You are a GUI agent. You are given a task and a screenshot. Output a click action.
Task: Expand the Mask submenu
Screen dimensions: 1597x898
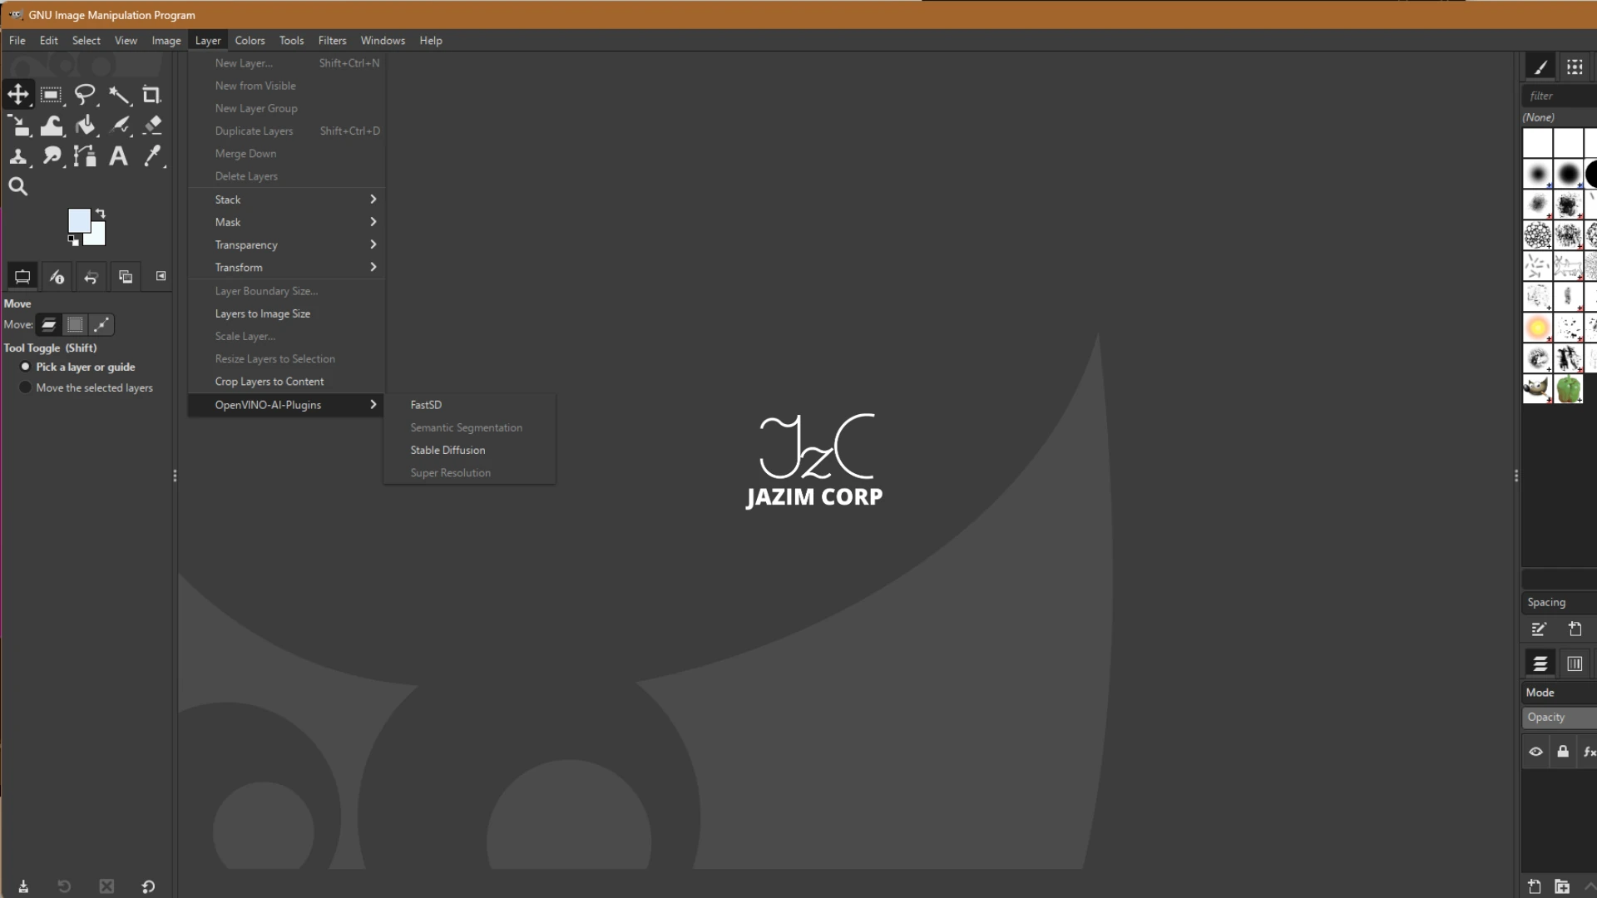pos(287,222)
